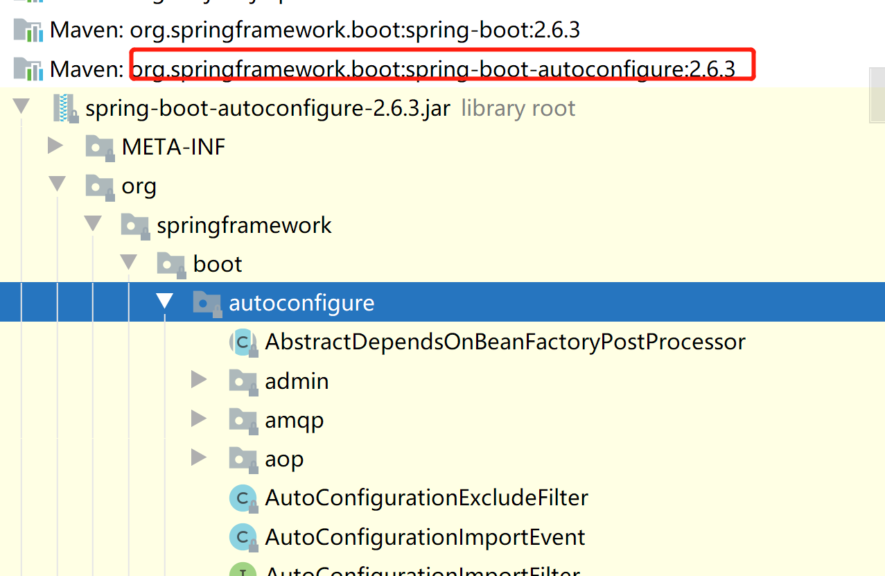Click the META-INF folder icon
Viewport: 885px width, 576px height.
(x=100, y=147)
